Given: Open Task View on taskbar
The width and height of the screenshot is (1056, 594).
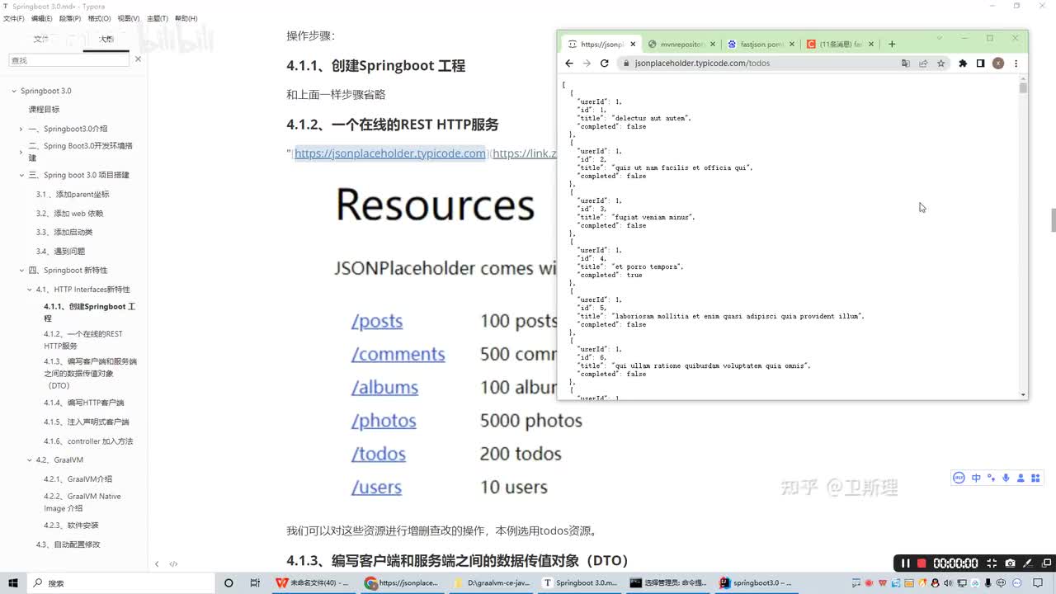Looking at the screenshot, I should pos(255,583).
